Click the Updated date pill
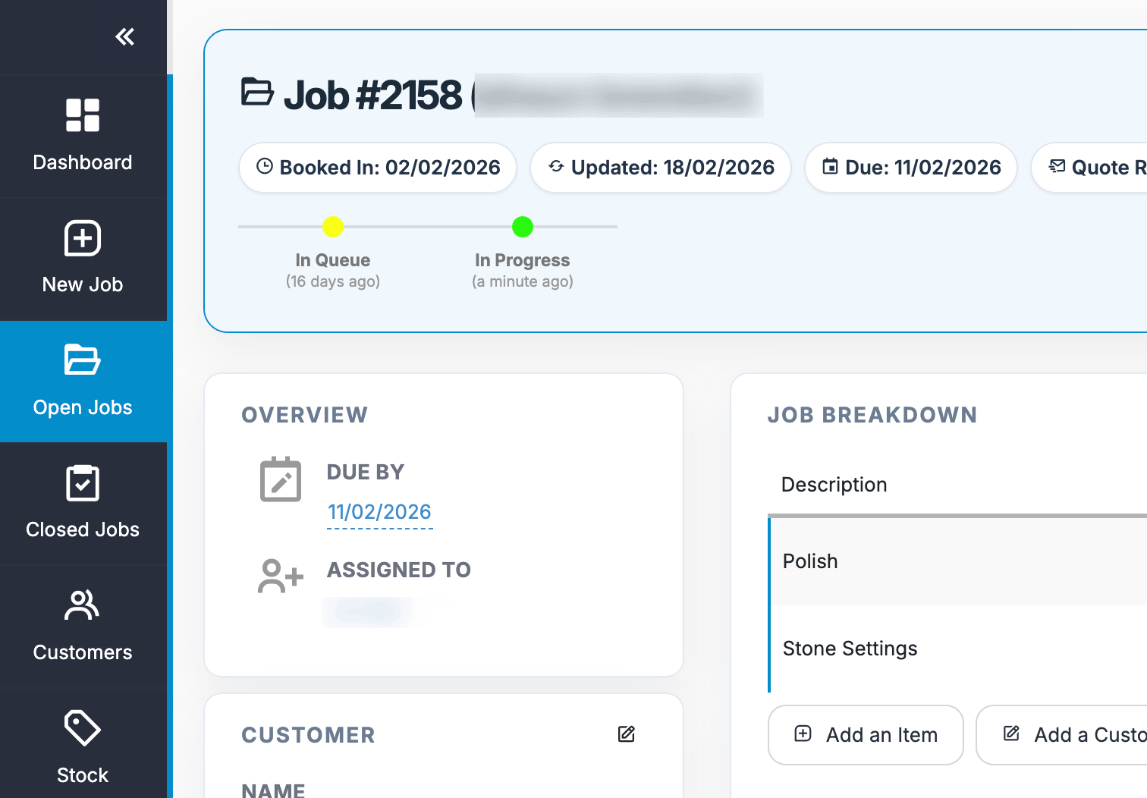This screenshot has height=798, width=1147. coord(661,168)
